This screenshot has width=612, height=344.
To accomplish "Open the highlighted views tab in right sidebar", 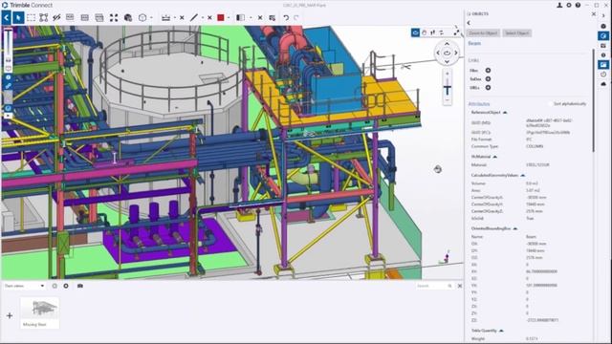I will coord(603,64).
